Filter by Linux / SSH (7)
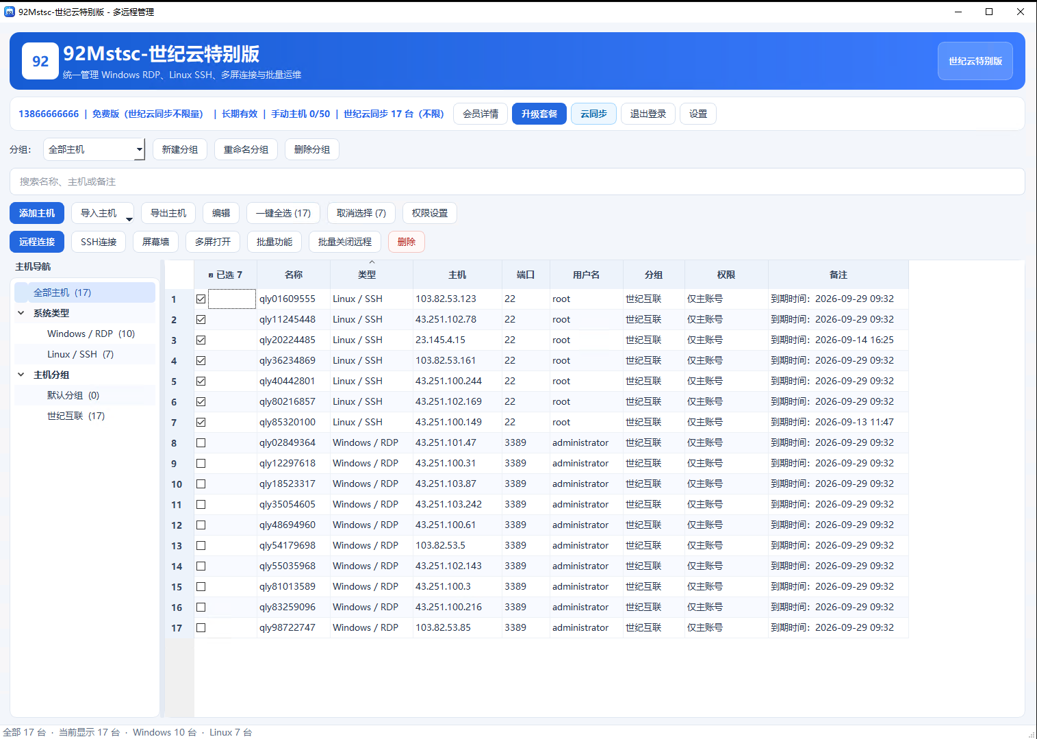Viewport: 1037px width, 739px height. pos(80,354)
